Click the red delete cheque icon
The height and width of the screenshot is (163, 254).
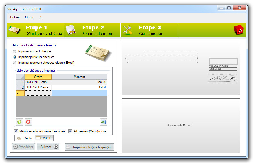[28, 122]
